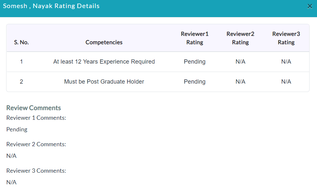Image resolution: width=317 pixels, height=193 pixels.
Task: Close the Rating Details dialog
Action: (310, 6)
